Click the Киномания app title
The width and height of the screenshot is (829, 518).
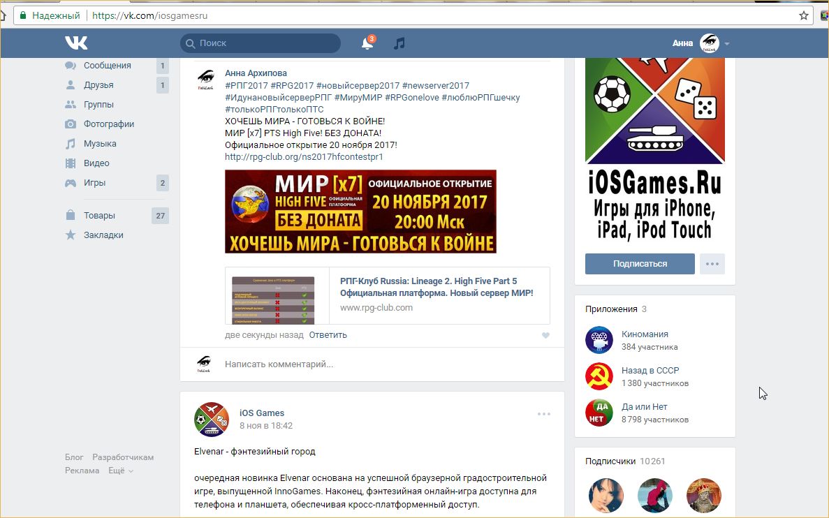point(645,334)
